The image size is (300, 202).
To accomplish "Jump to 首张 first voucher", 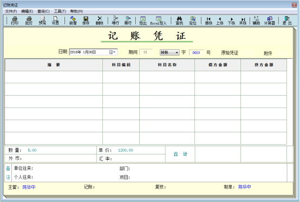I will click(x=208, y=21).
